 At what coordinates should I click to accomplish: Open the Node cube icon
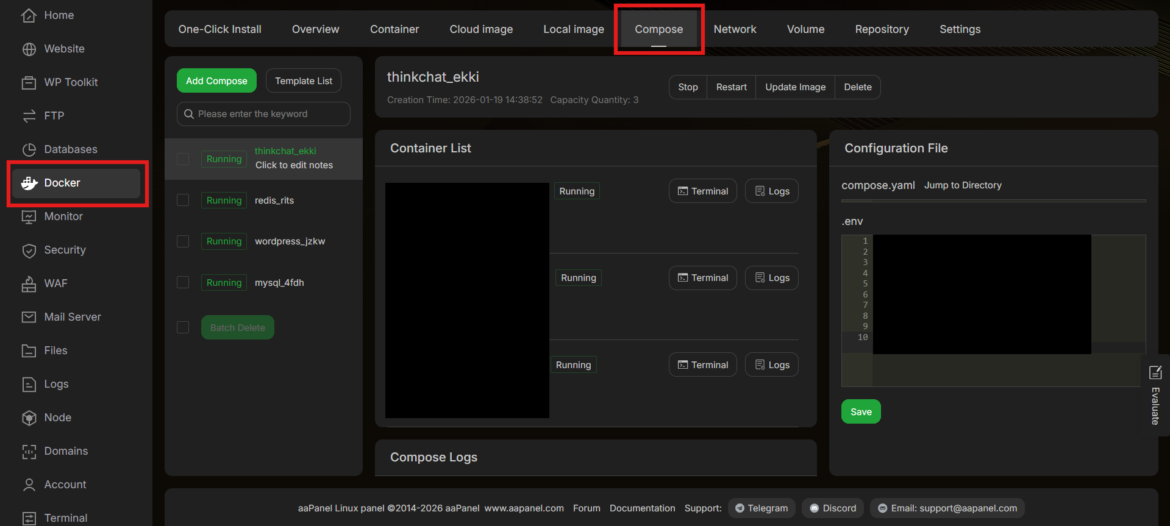click(29, 418)
